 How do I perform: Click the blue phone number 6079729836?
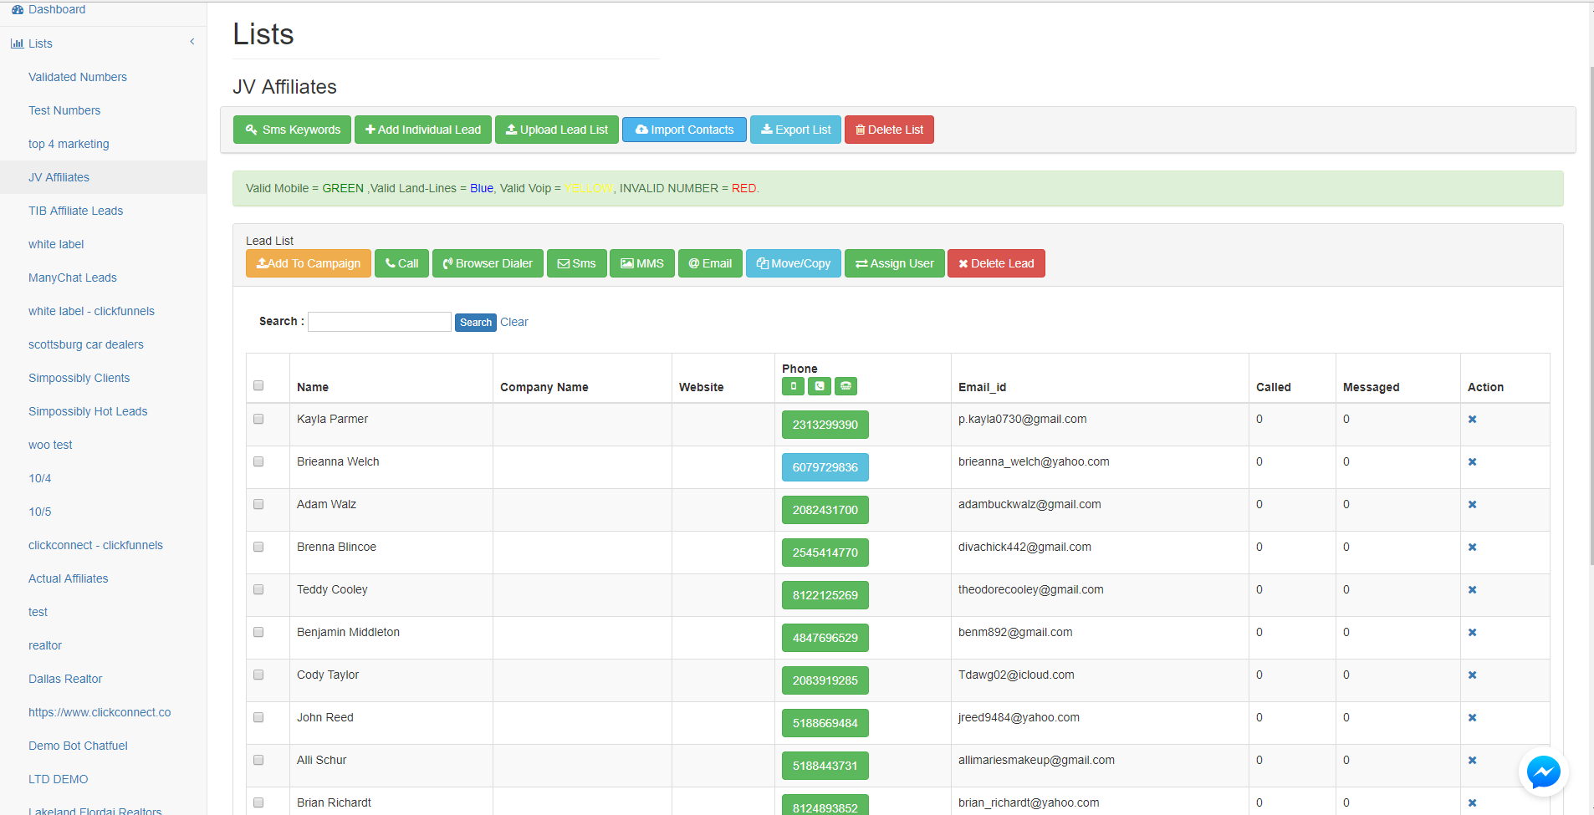825,467
